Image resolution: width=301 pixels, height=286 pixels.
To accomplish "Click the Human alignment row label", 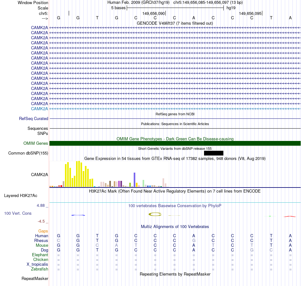I will coord(42,236).
